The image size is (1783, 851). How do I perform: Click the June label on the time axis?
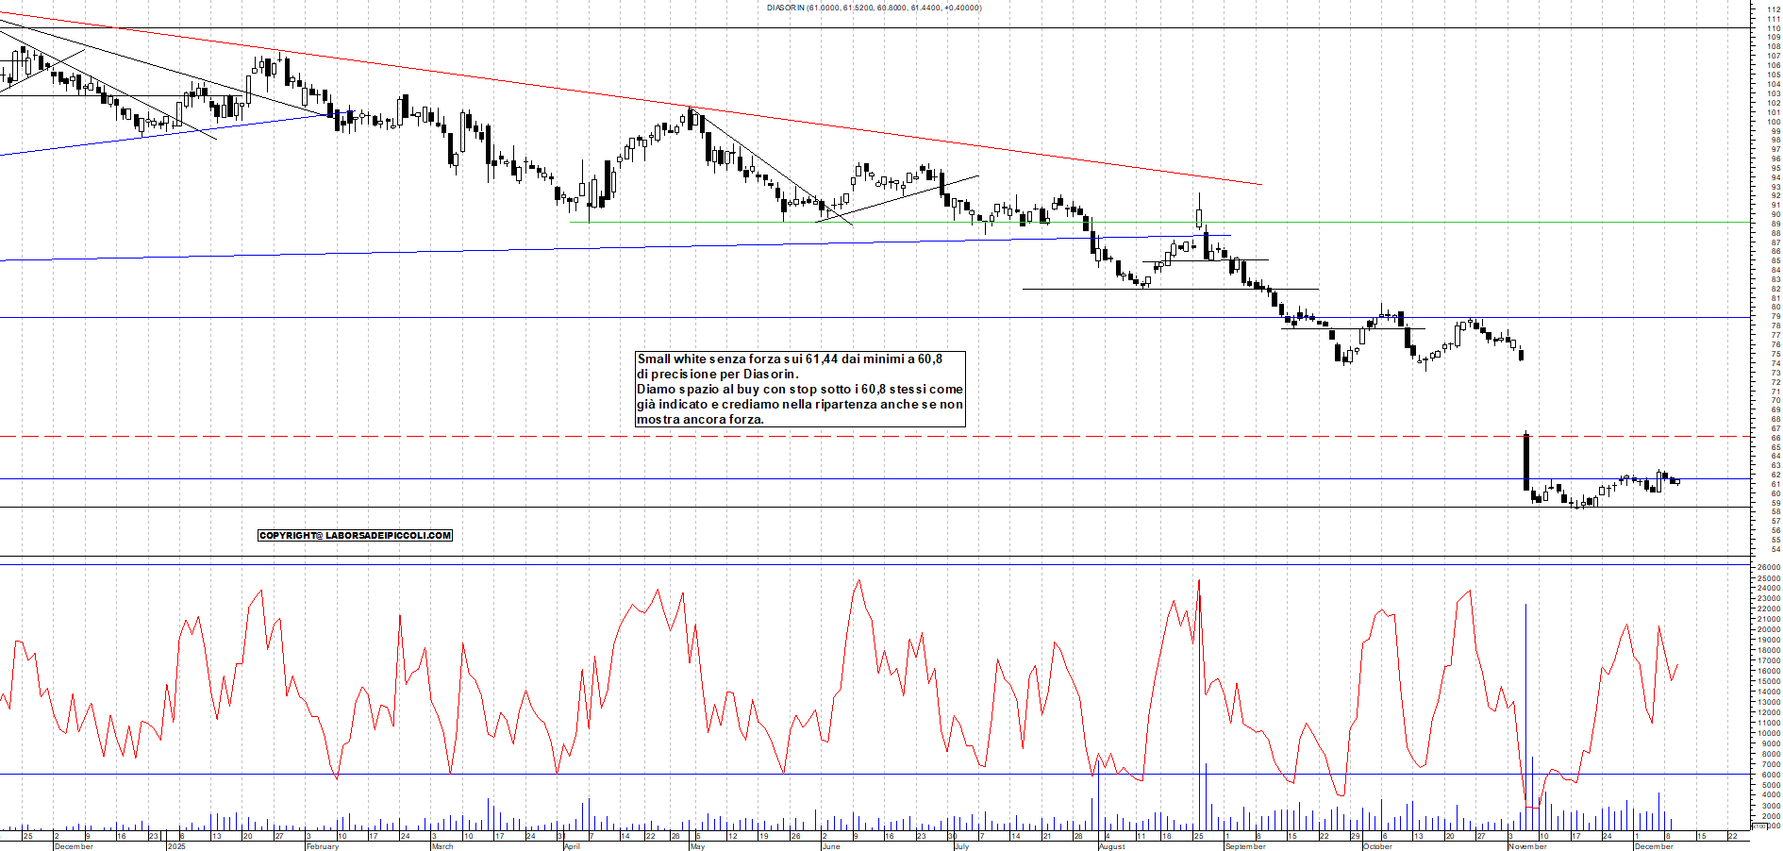(830, 846)
